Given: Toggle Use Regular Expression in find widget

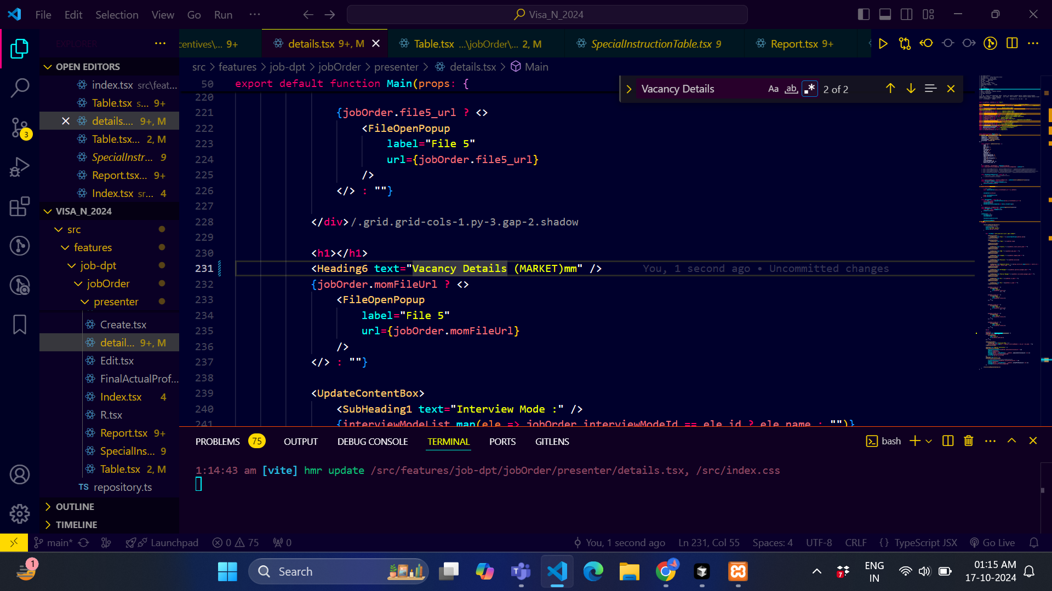Looking at the screenshot, I should click(x=809, y=89).
